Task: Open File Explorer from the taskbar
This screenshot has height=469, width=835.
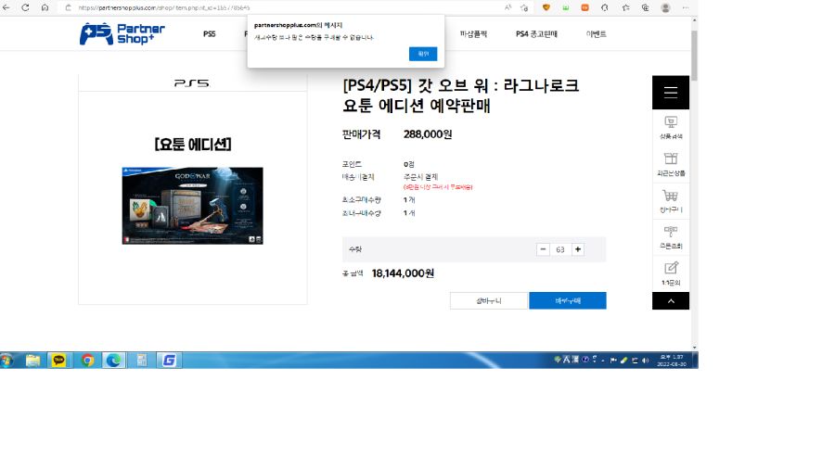Action: [33, 360]
